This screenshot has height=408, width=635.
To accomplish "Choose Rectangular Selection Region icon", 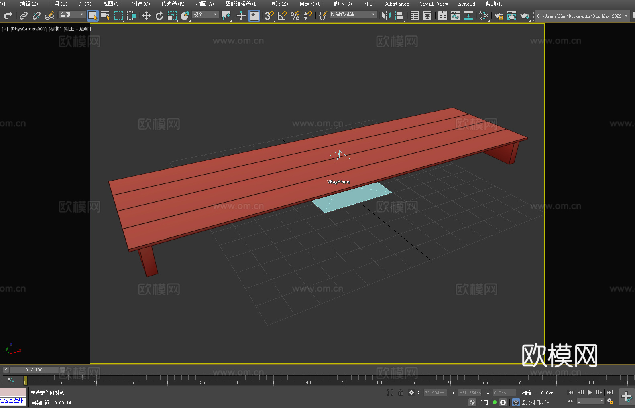I will point(118,16).
